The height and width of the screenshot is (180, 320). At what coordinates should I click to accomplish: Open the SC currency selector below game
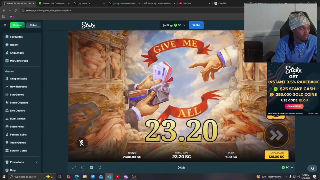[287, 167]
